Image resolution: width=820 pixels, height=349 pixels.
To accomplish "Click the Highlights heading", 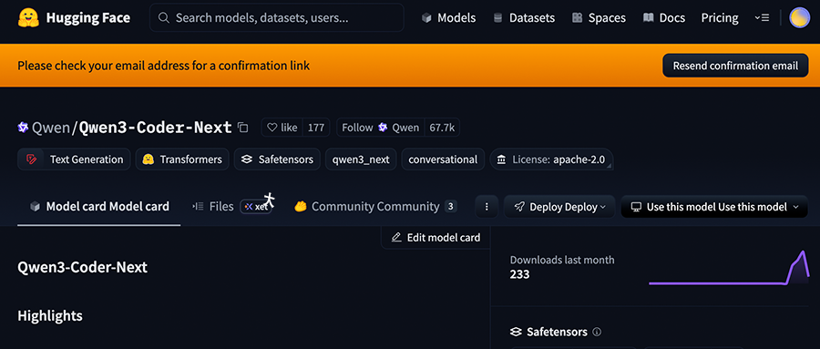I will [50, 315].
